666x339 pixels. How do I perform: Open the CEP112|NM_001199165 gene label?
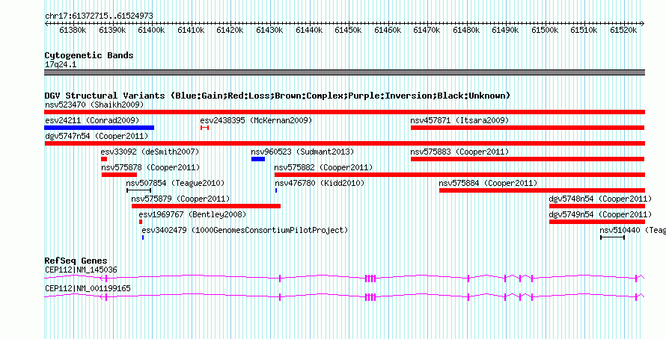88,288
